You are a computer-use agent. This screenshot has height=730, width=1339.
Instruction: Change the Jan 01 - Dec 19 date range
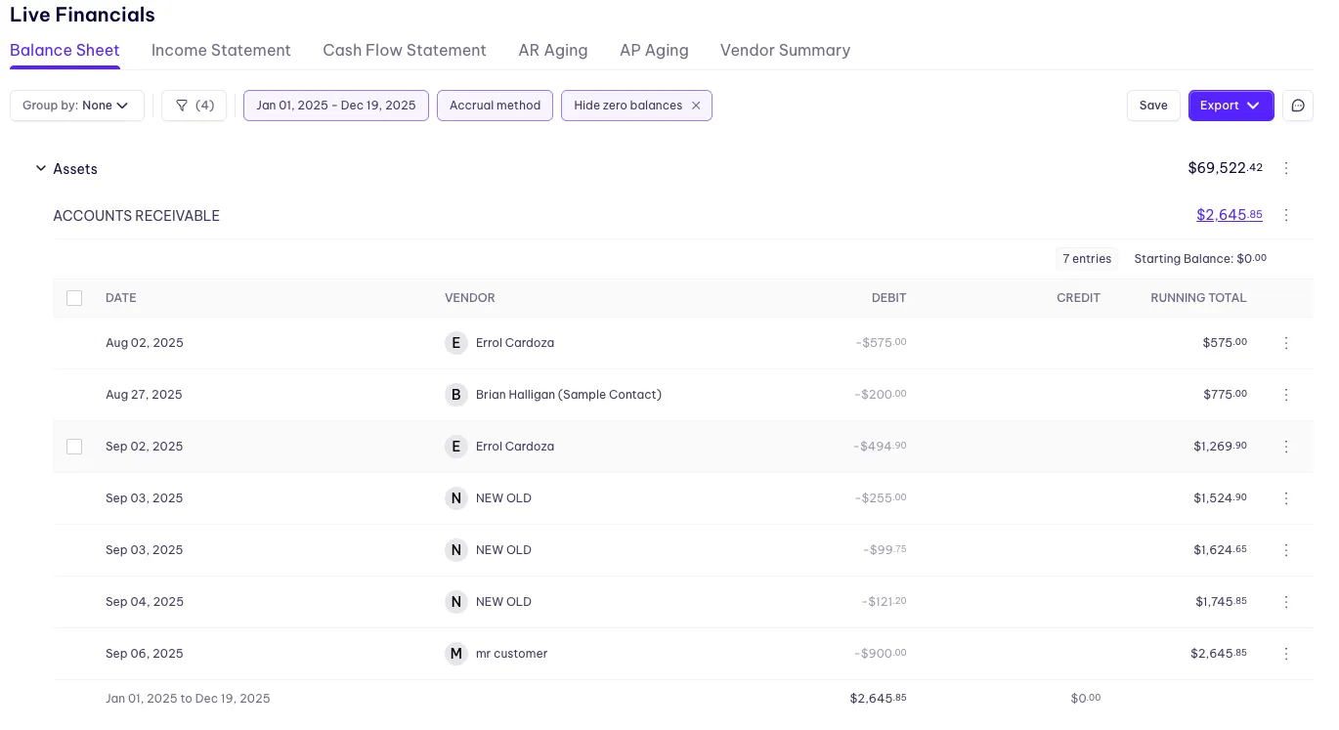coord(335,106)
